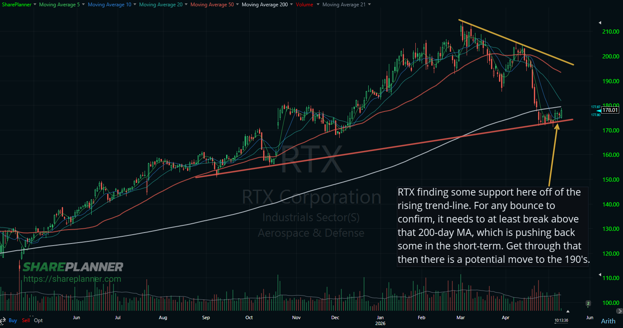Image resolution: width=623 pixels, height=328 pixels.
Task: Click the Moving Average 21 label
Action: pyautogui.click(x=344, y=5)
